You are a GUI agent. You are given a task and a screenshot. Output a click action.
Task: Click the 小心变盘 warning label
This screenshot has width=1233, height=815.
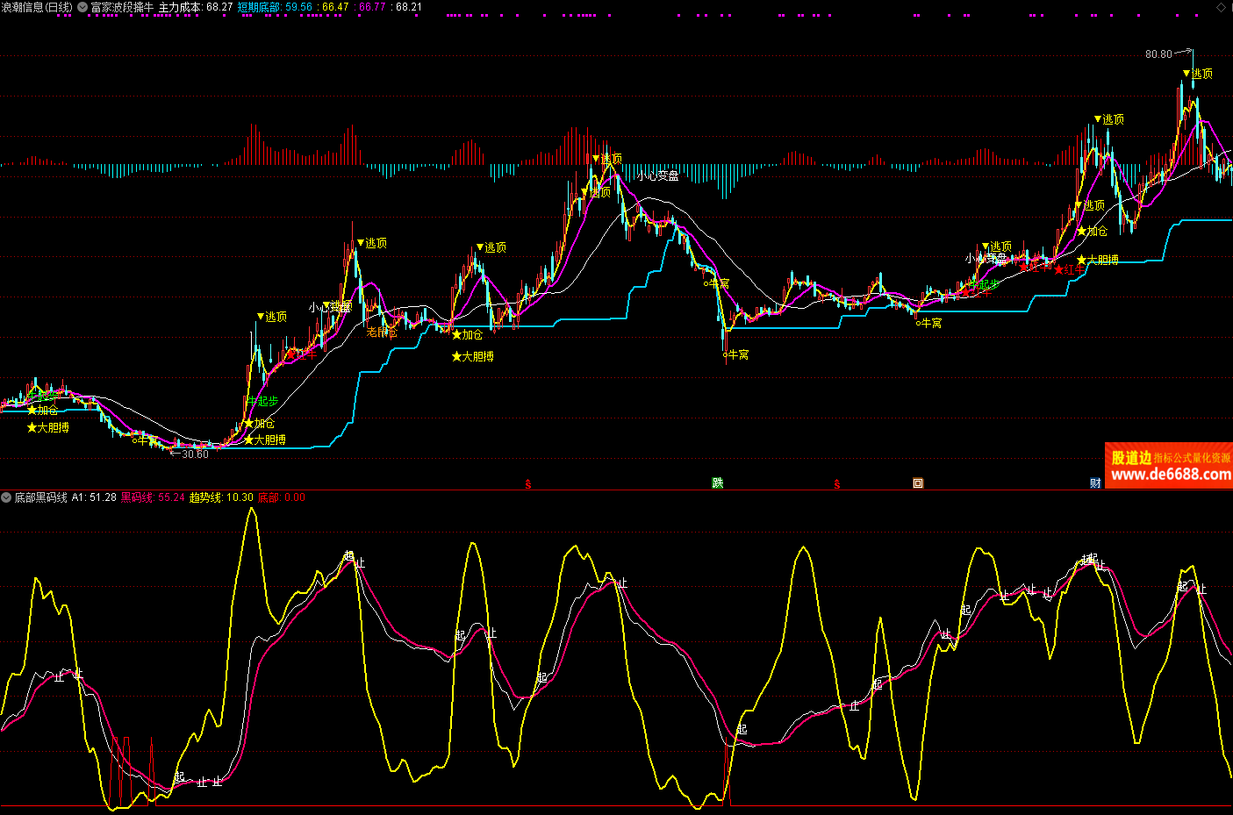pyautogui.click(x=657, y=175)
